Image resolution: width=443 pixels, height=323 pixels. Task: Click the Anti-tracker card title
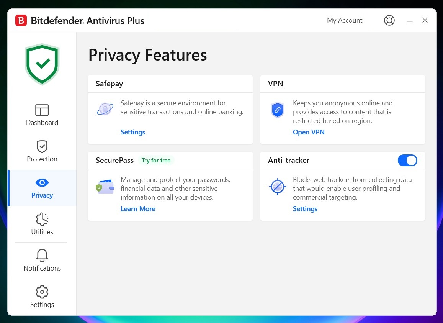click(288, 161)
